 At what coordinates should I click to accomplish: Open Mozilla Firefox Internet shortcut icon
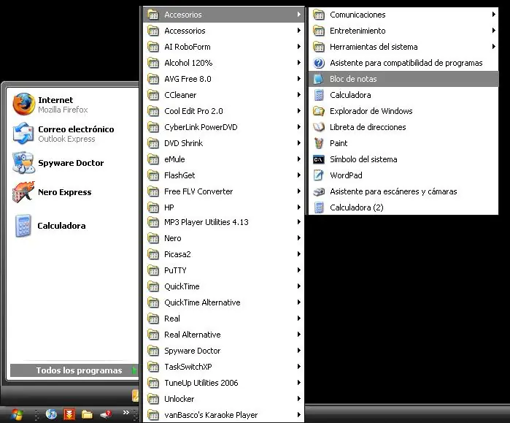point(24,104)
